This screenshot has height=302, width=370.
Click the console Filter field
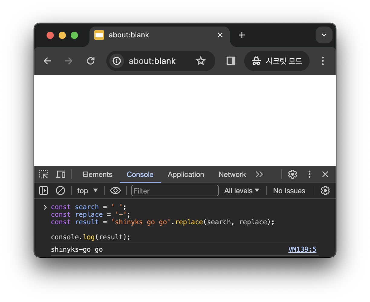click(175, 190)
